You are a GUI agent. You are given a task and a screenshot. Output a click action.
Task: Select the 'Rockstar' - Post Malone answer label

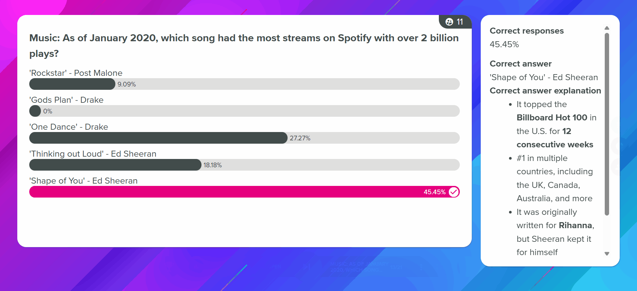pyautogui.click(x=76, y=73)
